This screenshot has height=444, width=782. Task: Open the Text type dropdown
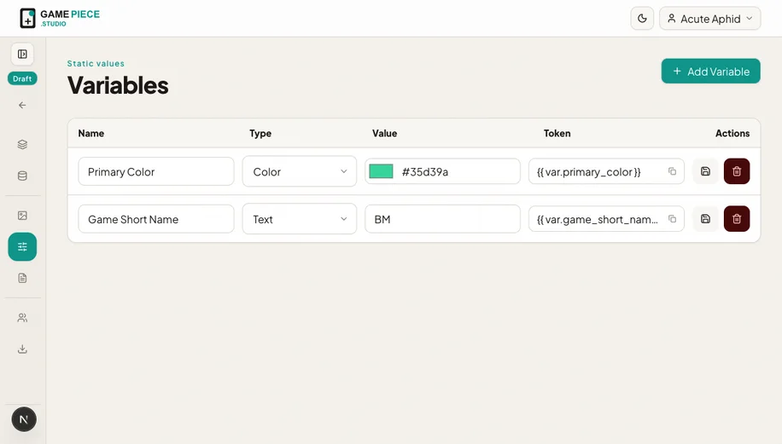pyautogui.click(x=300, y=218)
